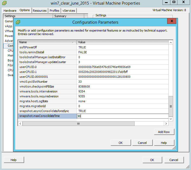
Task: Click value 0000000b756e65476c65746e49656e69
Action: click(x=104, y=67)
